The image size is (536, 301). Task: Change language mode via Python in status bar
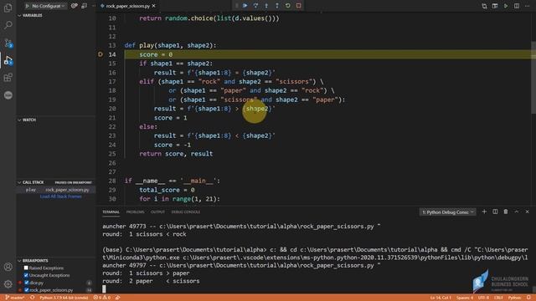[514, 298]
